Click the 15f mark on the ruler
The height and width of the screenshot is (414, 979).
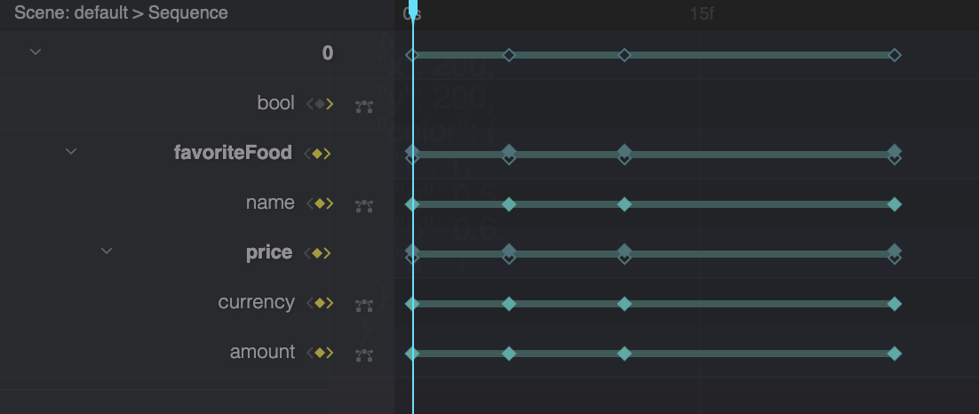click(x=701, y=14)
